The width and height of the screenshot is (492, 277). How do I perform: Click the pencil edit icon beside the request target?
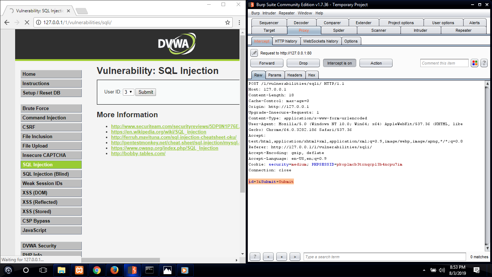pyautogui.click(x=254, y=53)
